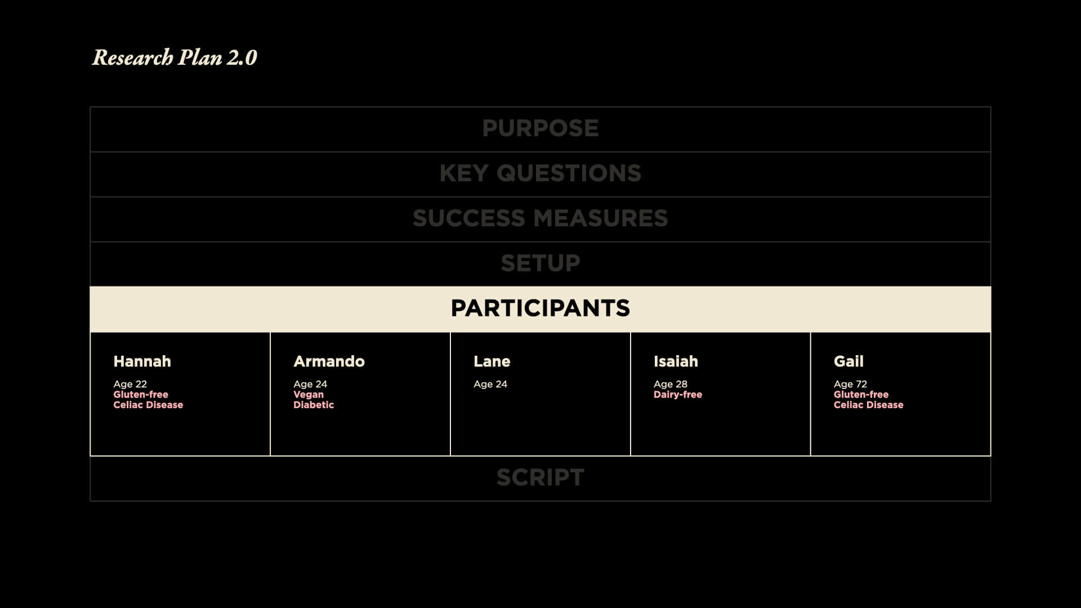Click on participant name Lane

[492, 361]
